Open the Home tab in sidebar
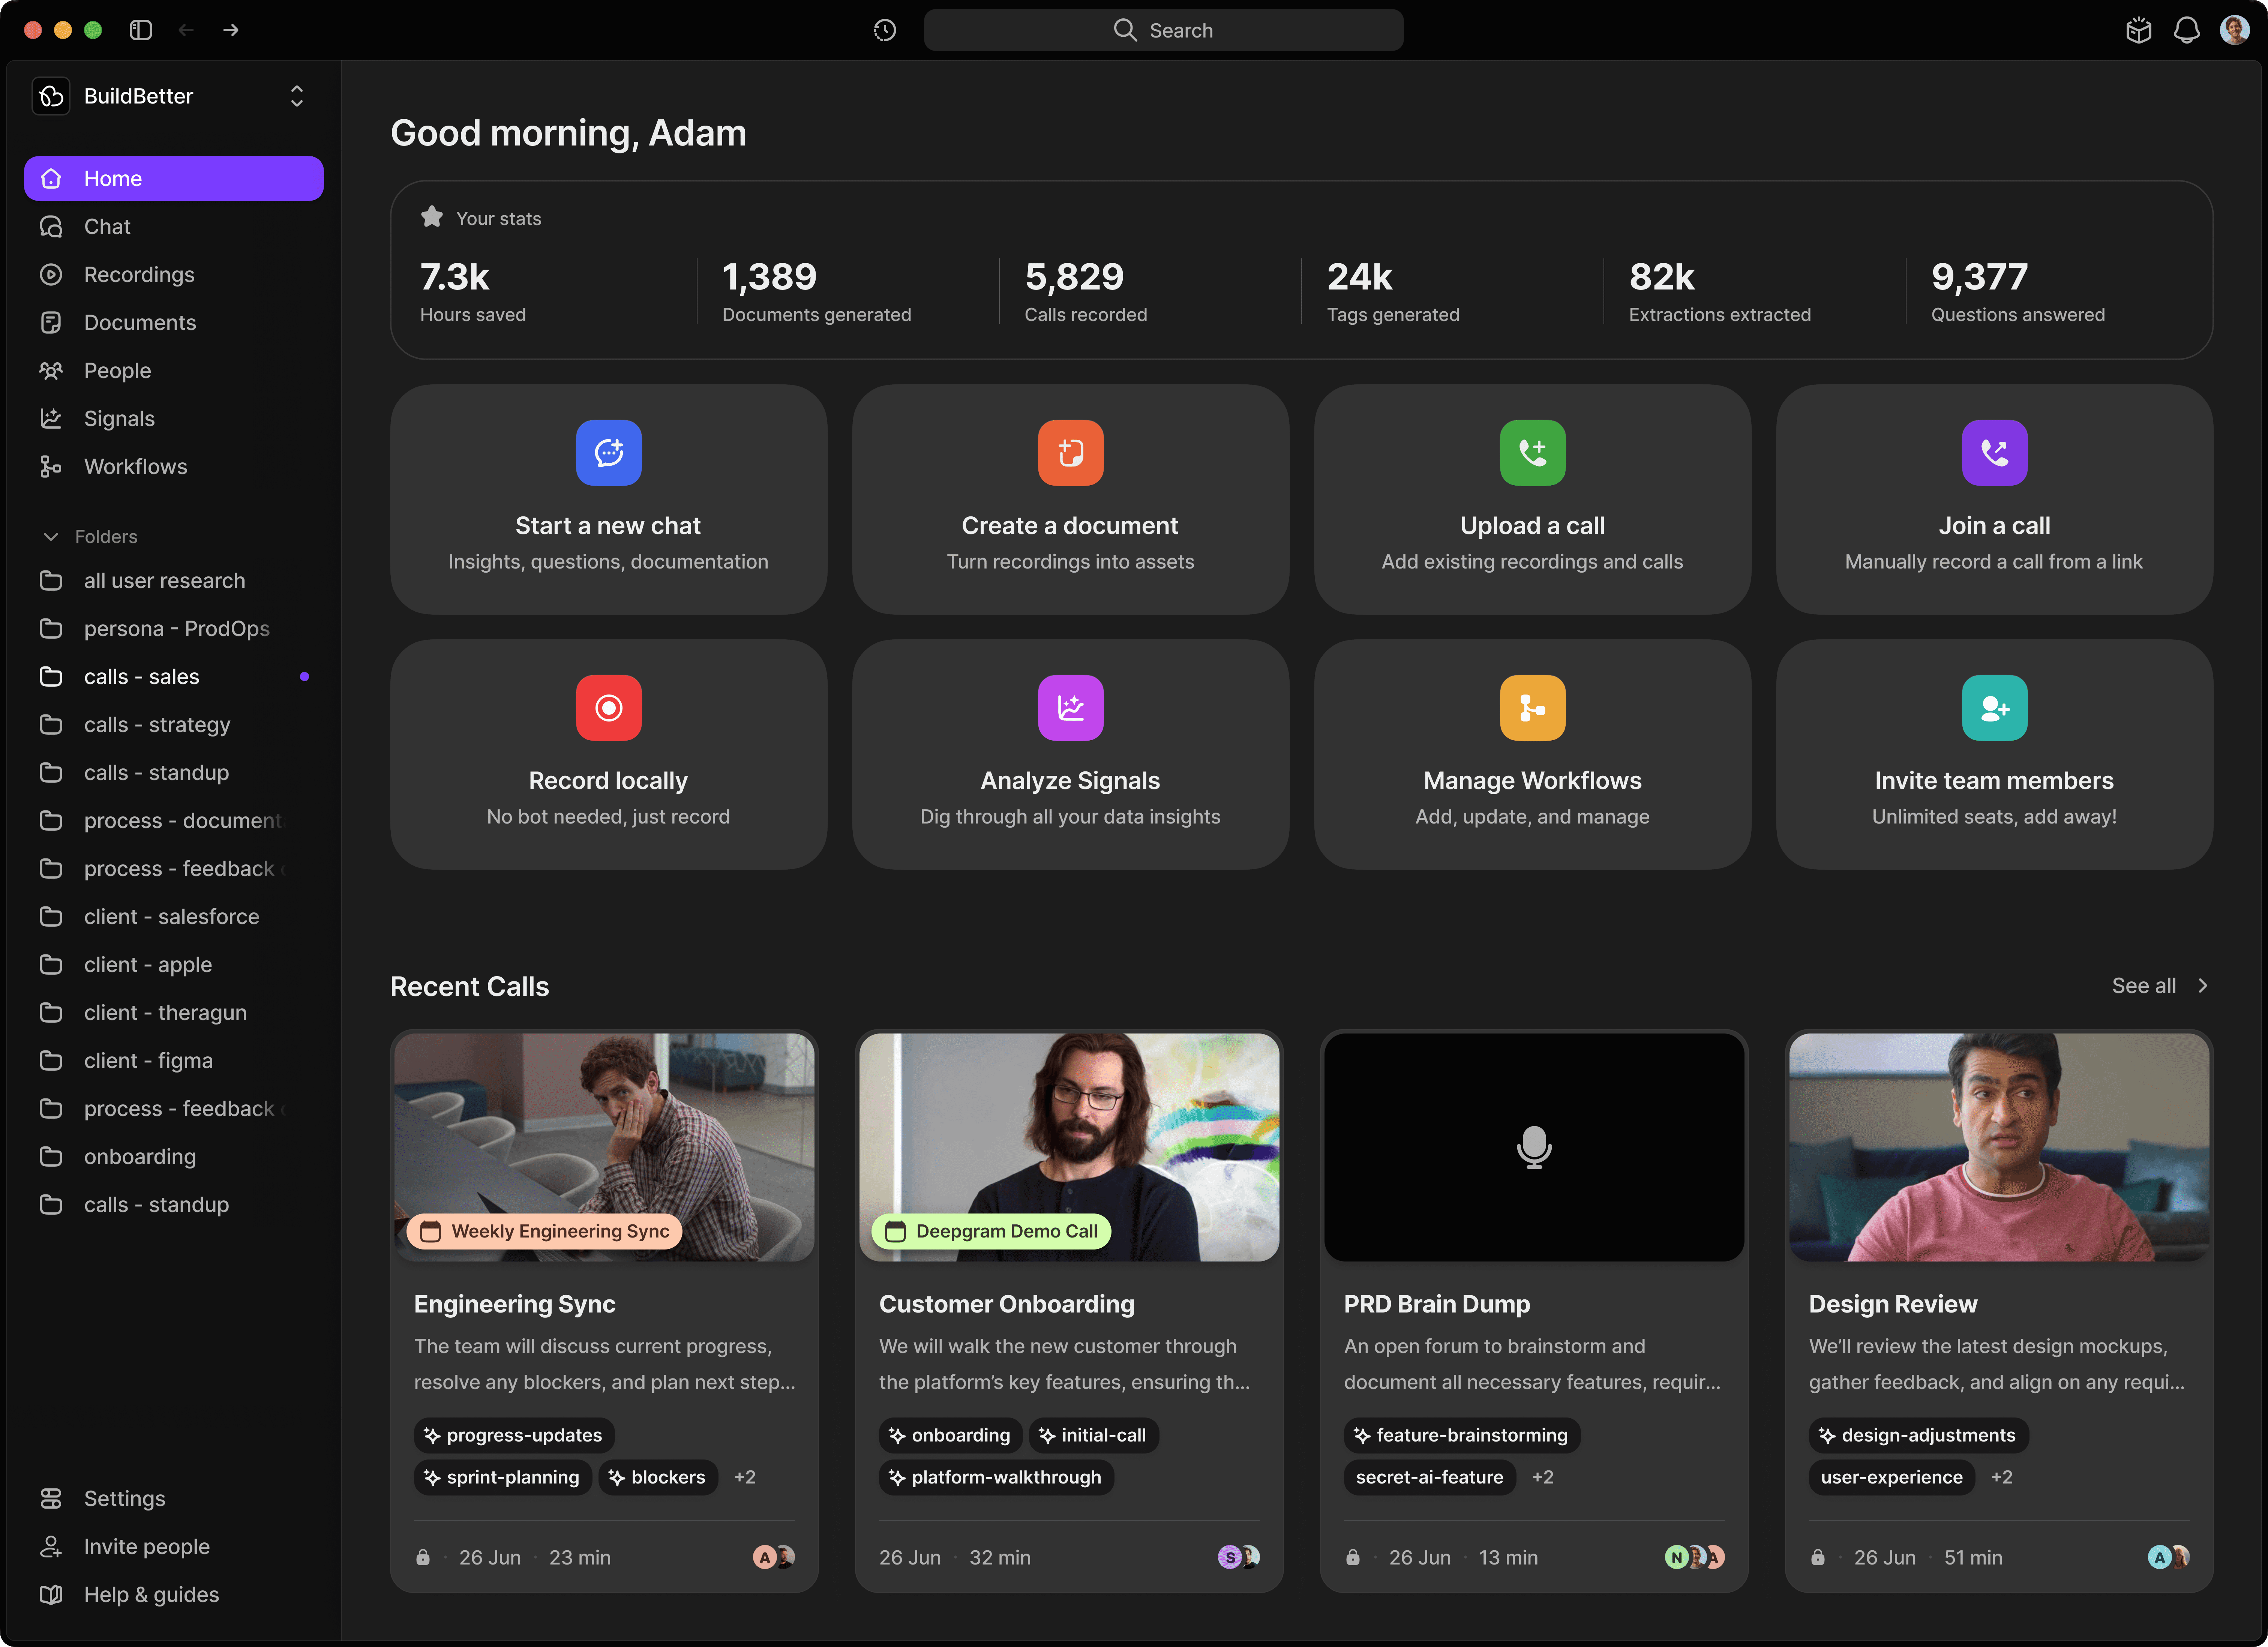This screenshot has width=2268, height=1647. (x=112, y=178)
